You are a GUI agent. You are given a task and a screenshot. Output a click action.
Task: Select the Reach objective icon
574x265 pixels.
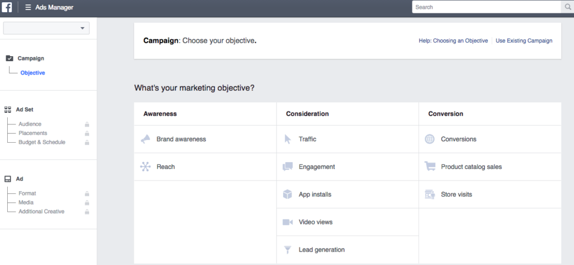(145, 167)
